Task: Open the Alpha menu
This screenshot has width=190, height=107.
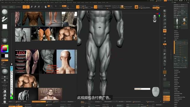Action: tap(2, 2)
